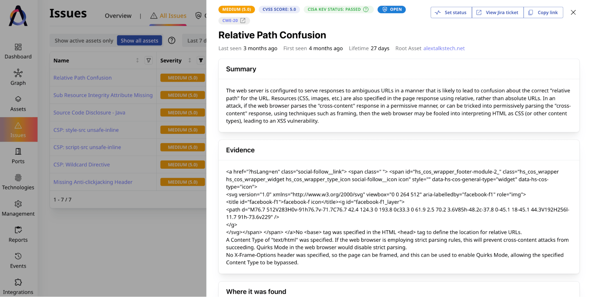Select Show all assets toggle
Viewport: 590px width, 297px height.
point(139,40)
